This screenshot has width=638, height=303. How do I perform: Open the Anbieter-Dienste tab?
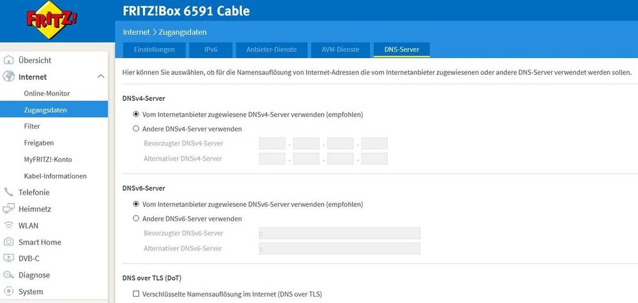point(266,49)
